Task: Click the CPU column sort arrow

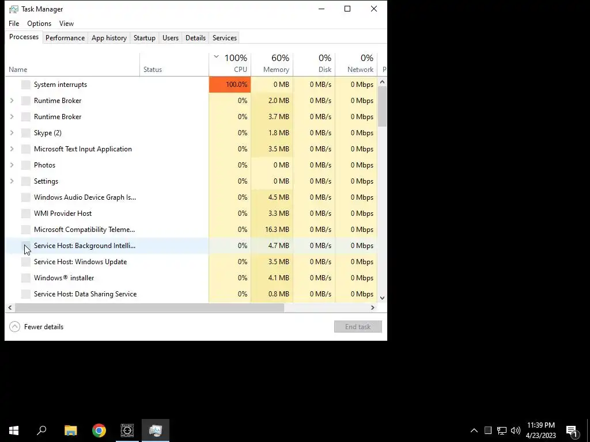Action: 217,57
